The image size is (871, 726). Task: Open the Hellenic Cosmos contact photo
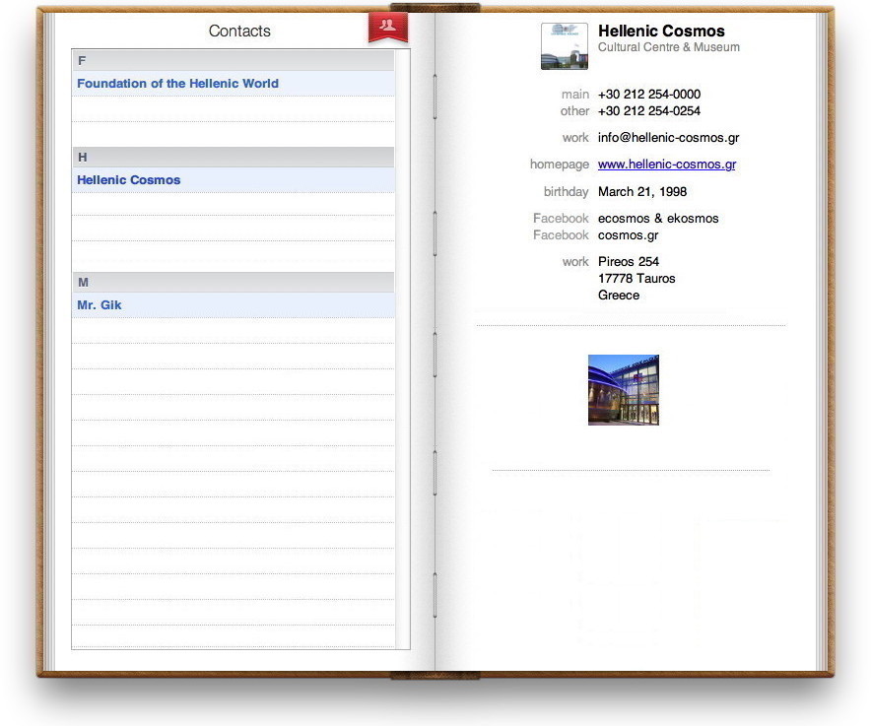pos(565,46)
